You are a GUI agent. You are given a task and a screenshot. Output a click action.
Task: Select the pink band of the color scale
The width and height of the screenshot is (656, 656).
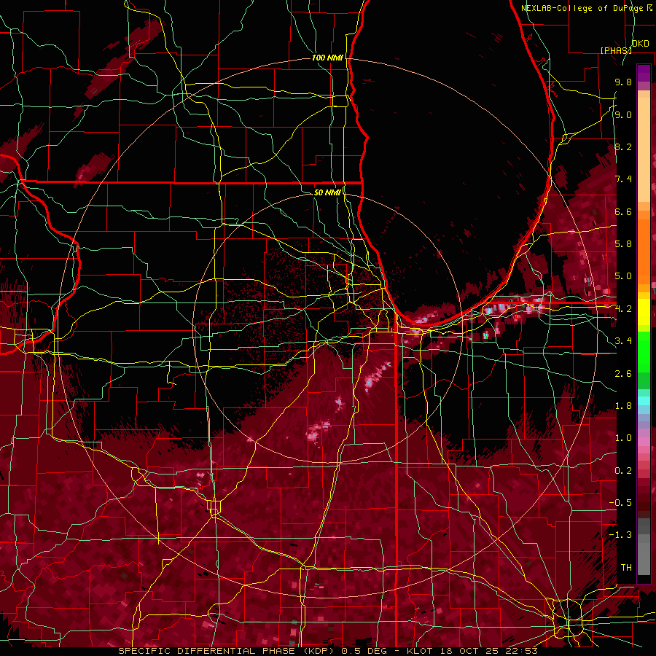(644, 442)
